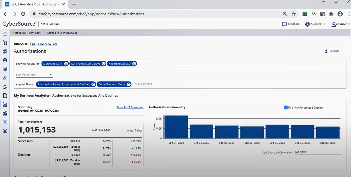Open the gear settings icon in the sidebar
The image size is (351, 177).
(5, 122)
